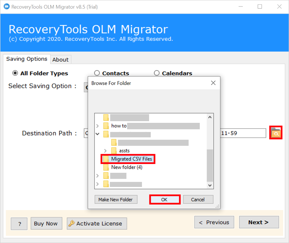Switch to the About tab
This screenshot has height=243, width=289.
tap(61, 60)
